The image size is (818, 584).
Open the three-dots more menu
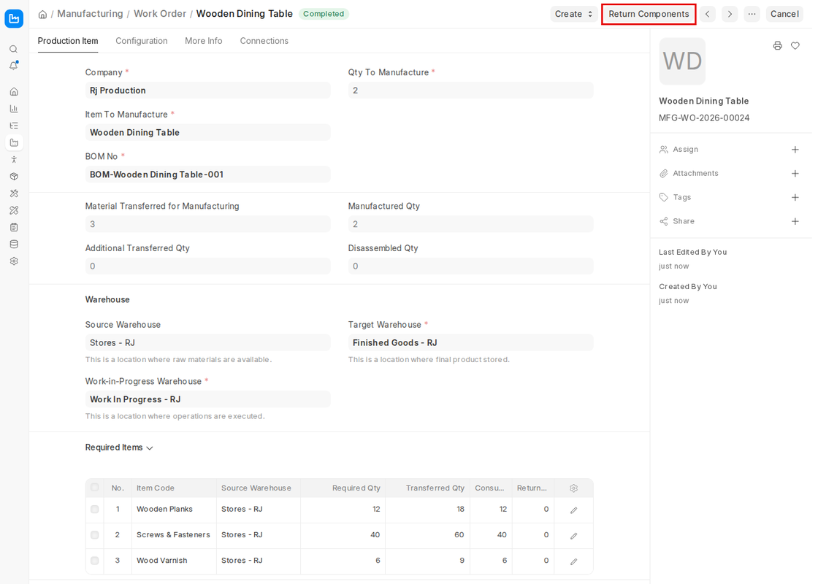point(752,14)
